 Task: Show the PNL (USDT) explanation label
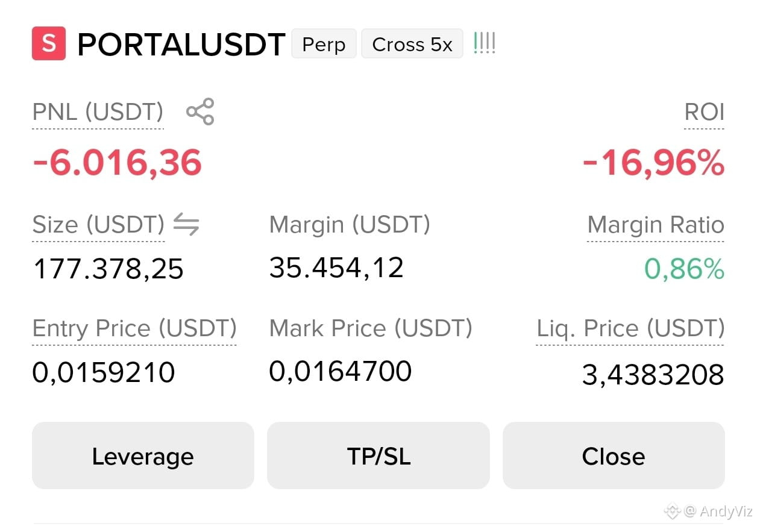pyautogui.click(x=98, y=113)
